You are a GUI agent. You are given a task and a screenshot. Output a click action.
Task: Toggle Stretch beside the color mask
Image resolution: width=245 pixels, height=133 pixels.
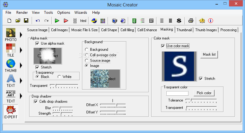(x=201, y=79)
